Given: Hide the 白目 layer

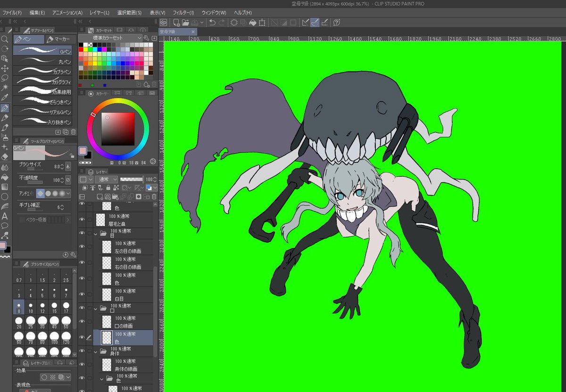Looking at the screenshot, I should [82, 294].
